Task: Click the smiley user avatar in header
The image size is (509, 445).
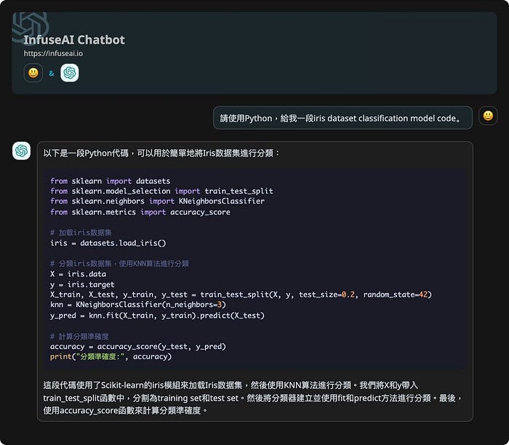Action: point(33,73)
